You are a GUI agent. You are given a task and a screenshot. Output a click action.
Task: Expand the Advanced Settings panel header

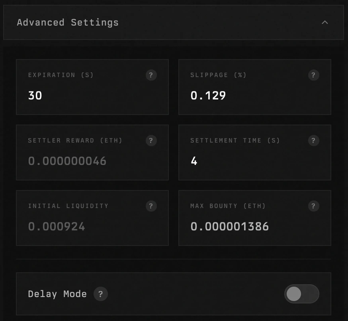173,23
